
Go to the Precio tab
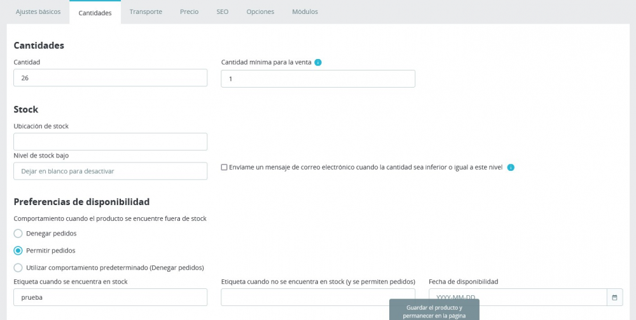[190, 12]
